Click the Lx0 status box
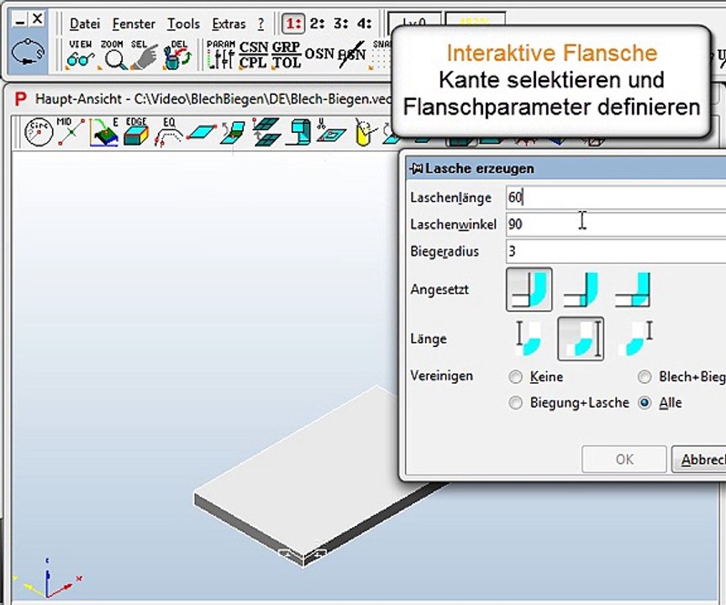This screenshot has height=605, width=726. coord(414,21)
